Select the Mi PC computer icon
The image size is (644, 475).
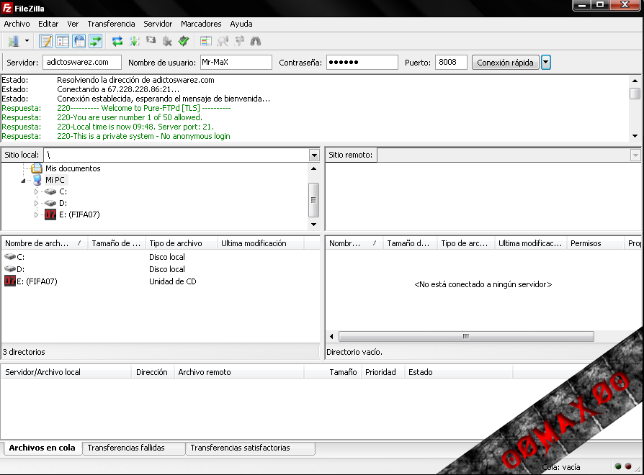[x=37, y=180]
